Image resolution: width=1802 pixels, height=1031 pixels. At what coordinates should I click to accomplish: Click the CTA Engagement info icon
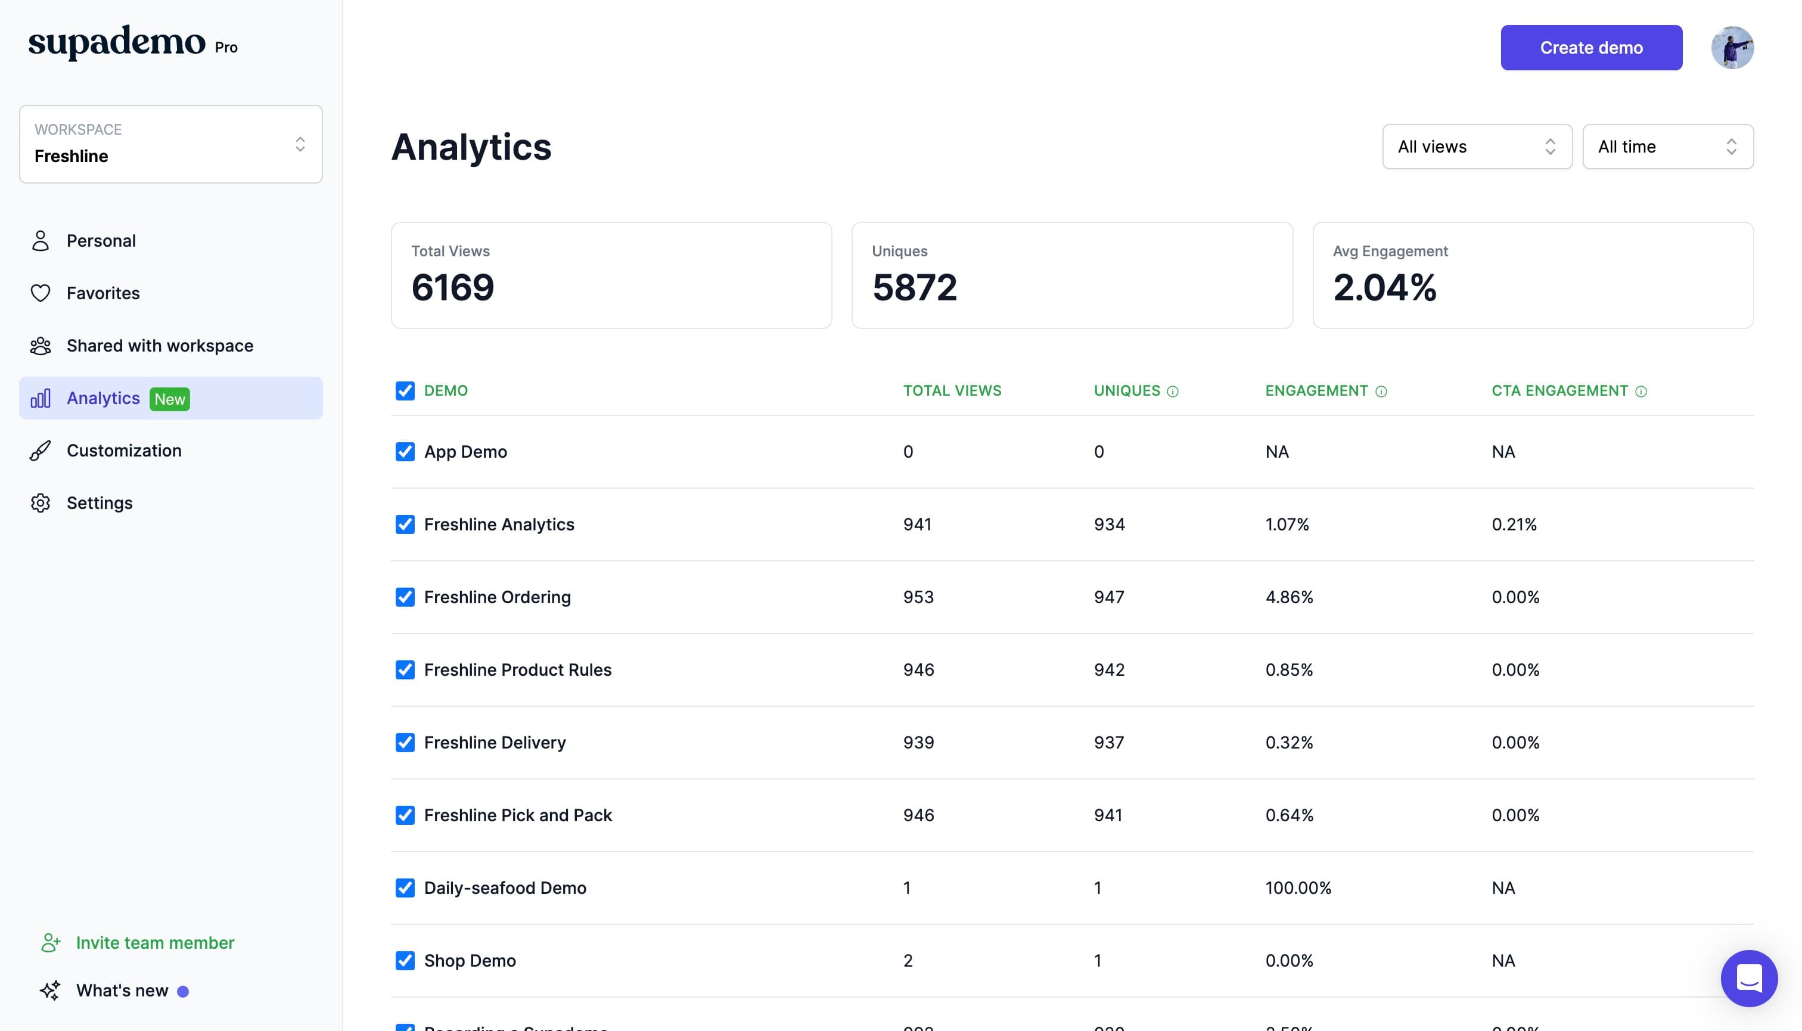pos(1641,392)
